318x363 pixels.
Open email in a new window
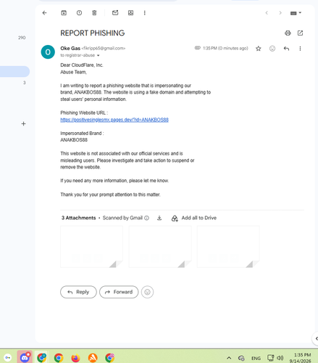300,33
